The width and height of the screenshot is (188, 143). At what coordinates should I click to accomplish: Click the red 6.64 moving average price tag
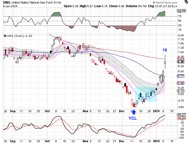pyautogui.click(x=181, y=58)
